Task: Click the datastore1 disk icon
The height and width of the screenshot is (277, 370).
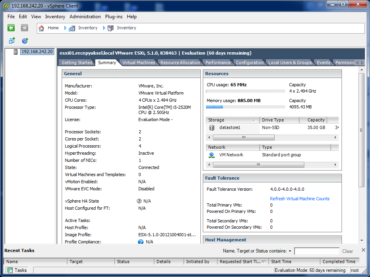Action: tap(212, 128)
